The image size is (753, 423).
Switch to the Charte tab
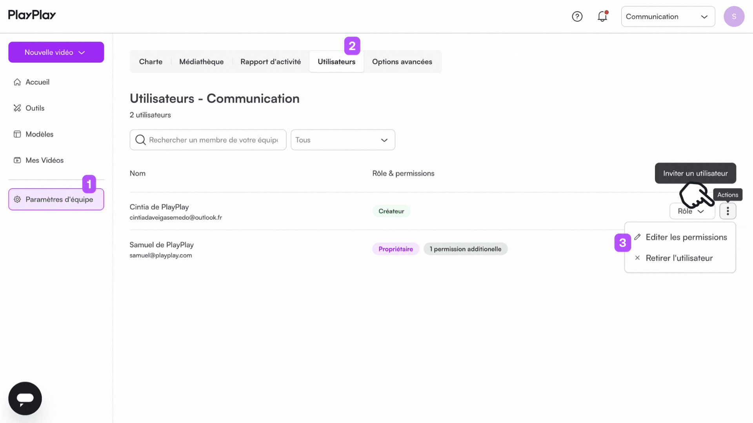(x=151, y=61)
